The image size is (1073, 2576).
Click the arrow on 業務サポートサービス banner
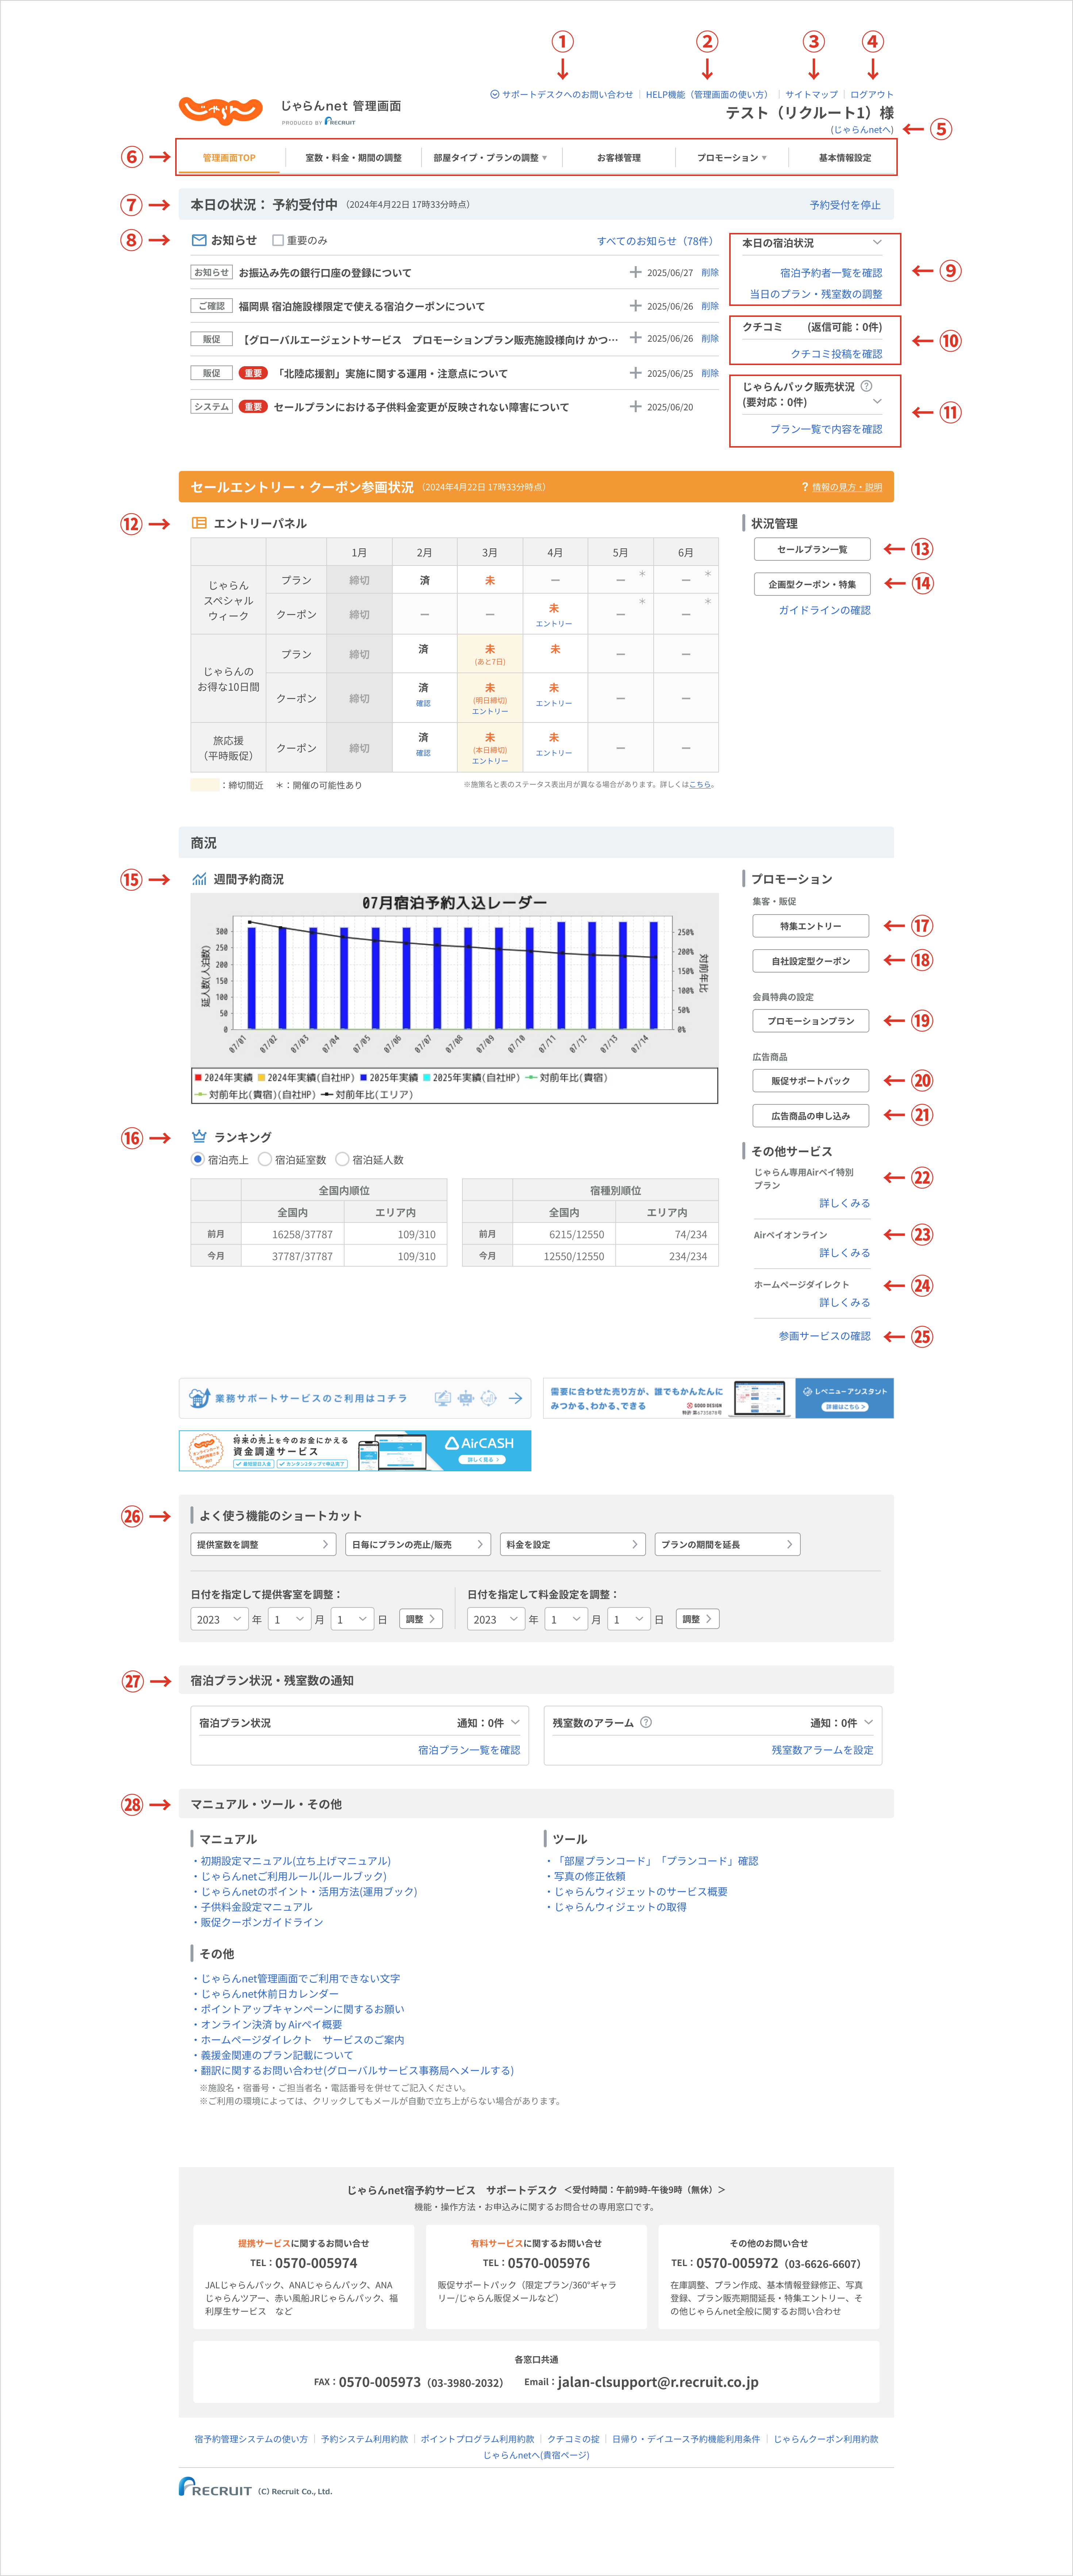click(515, 1398)
